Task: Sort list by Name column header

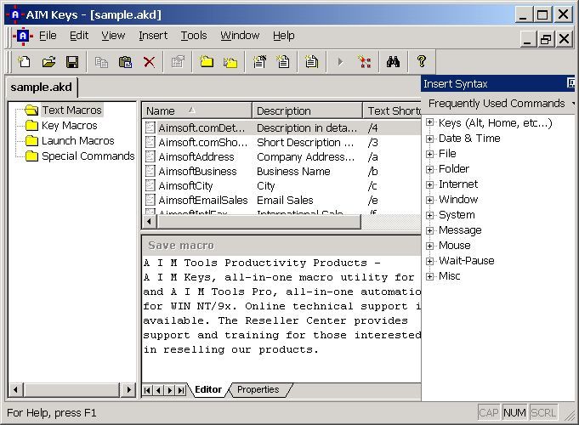Action: click(196, 110)
